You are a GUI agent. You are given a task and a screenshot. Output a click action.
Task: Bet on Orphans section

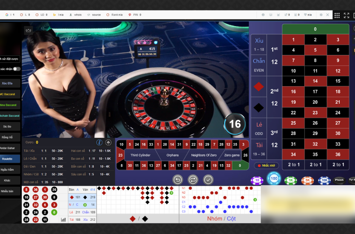pos(173,155)
